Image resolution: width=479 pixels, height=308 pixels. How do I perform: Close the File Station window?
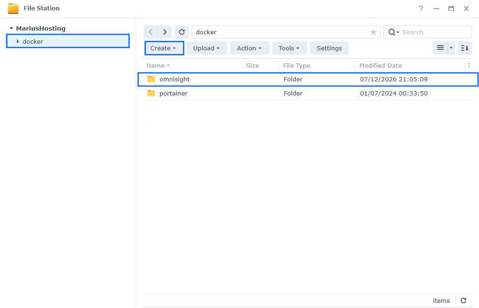(x=466, y=8)
